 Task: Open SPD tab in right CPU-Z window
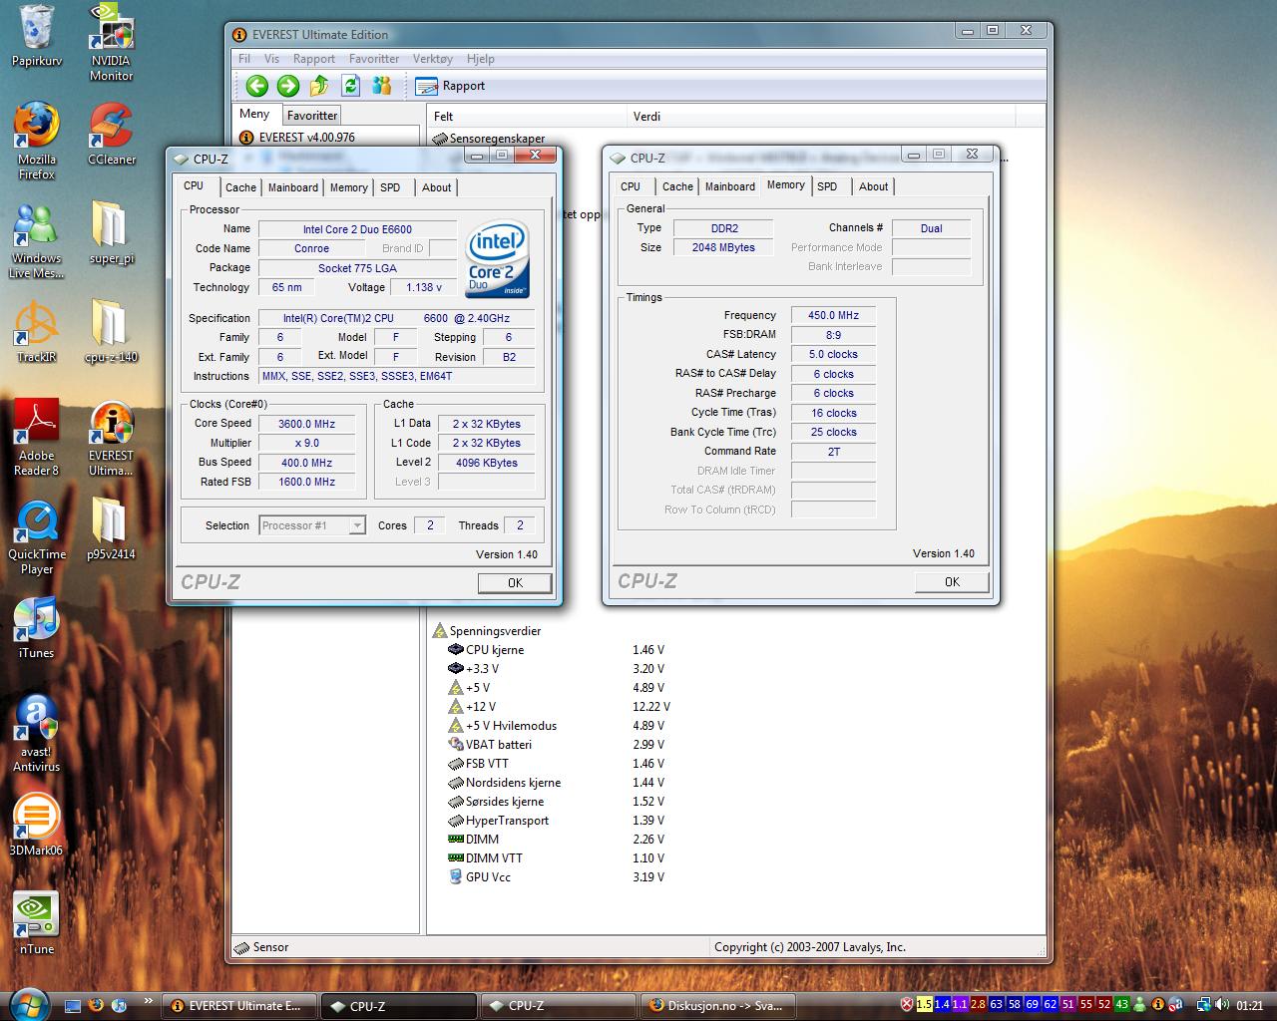[x=827, y=186]
